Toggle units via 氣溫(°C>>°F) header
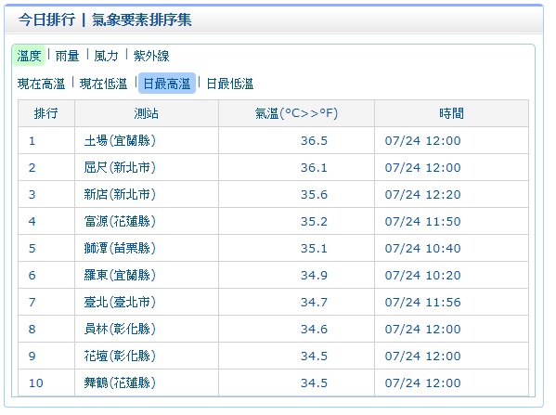This screenshot has width=556, height=415. (296, 113)
